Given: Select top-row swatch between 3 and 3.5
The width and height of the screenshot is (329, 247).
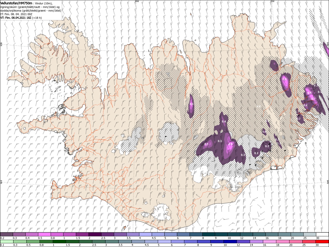Looking at the screenshot, I should point(120,234).
